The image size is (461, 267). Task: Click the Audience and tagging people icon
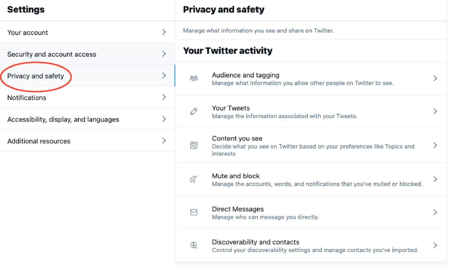194,78
